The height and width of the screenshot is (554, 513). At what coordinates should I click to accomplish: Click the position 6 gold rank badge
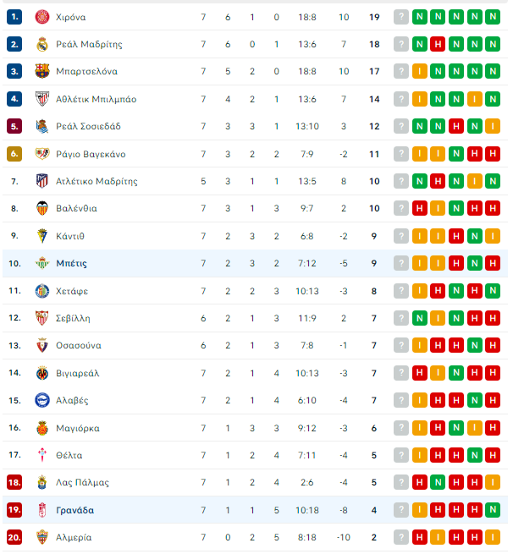pos(14,154)
